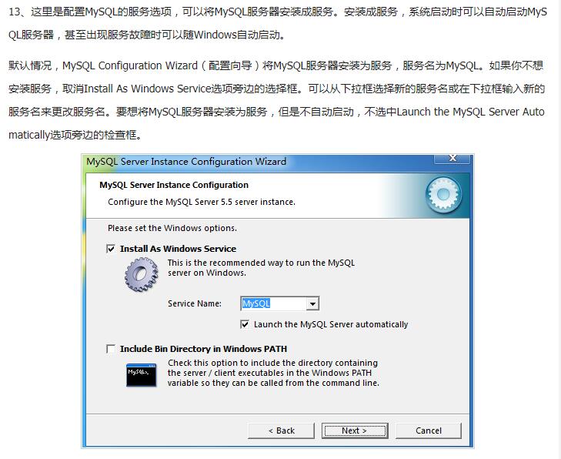Click the Next > button

click(x=355, y=431)
